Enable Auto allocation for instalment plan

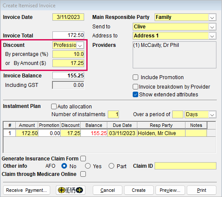click(x=54, y=107)
